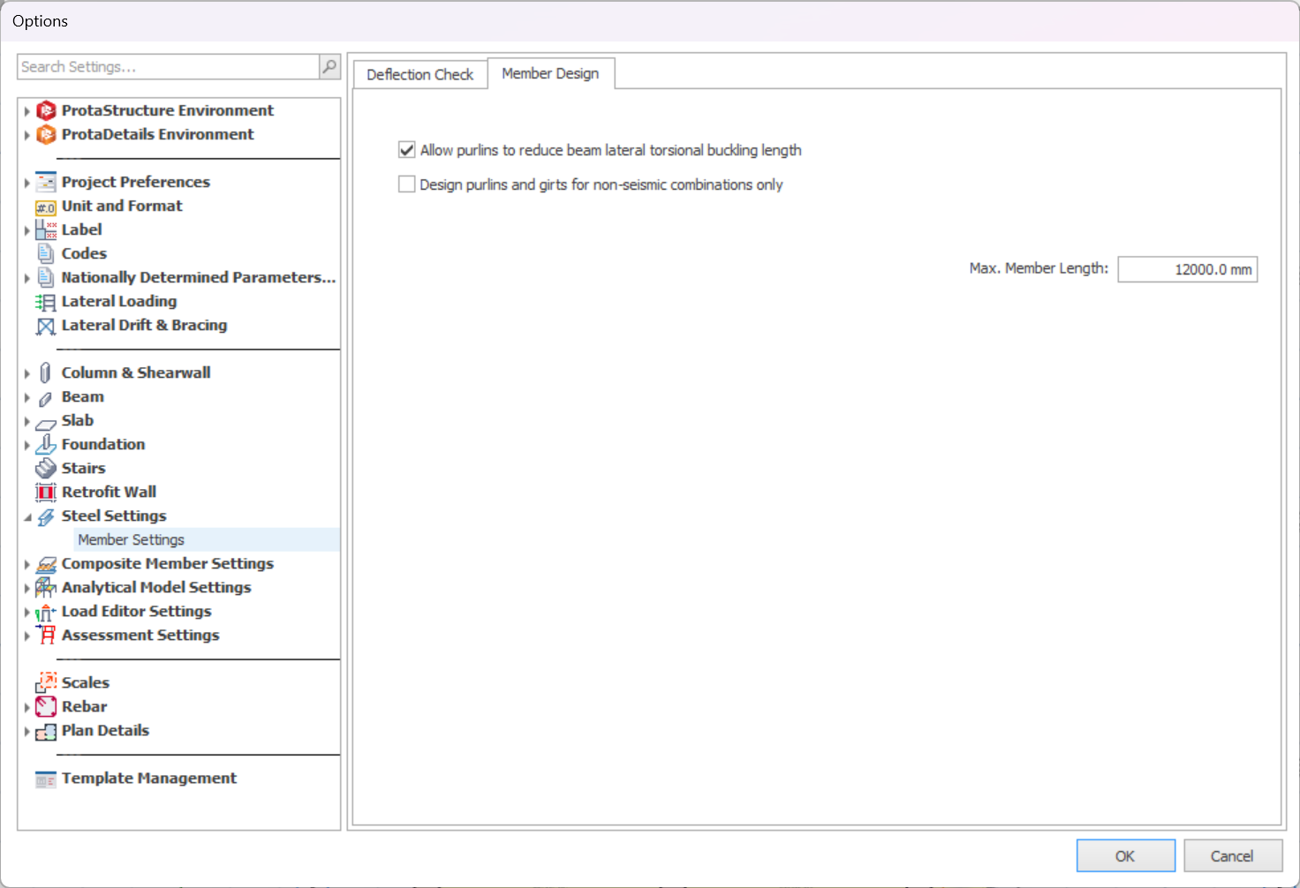Screen dimensions: 1300x888
Task: Uncheck Allow purlins to reduce buckling length
Action: pos(406,150)
